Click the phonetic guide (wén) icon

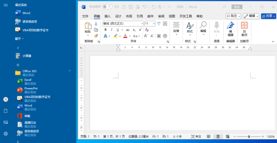pos(159,24)
